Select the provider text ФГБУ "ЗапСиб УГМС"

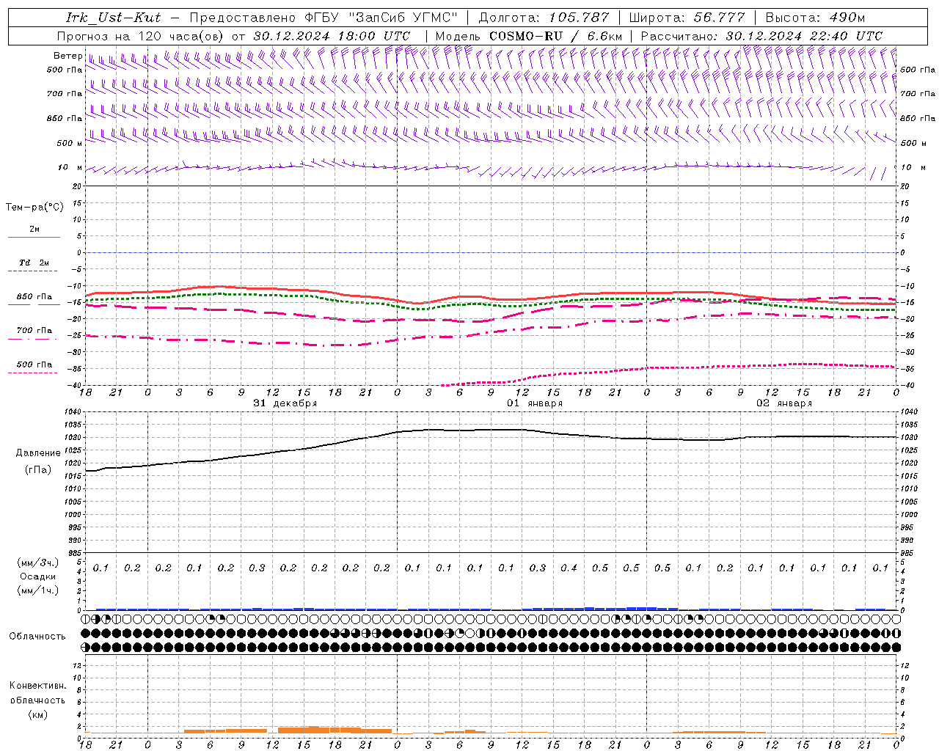tap(381, 18)
